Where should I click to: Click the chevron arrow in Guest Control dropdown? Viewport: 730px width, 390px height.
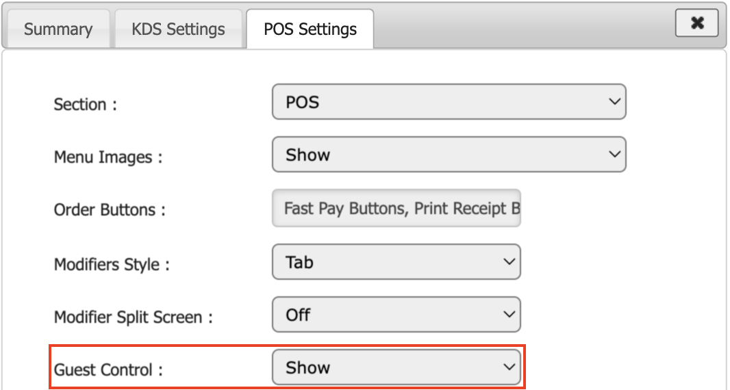pos(508,367)
